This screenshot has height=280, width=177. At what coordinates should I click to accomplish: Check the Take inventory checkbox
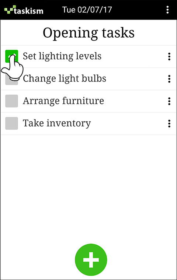point(12,123)
